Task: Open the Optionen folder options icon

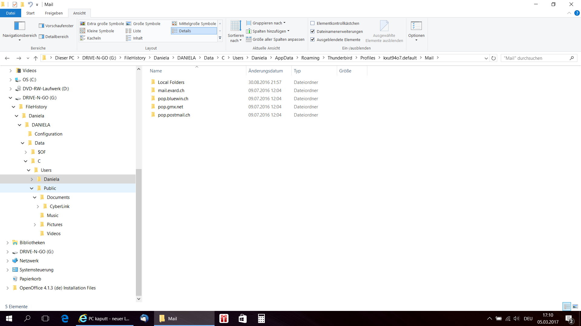Action: [416, 26]
